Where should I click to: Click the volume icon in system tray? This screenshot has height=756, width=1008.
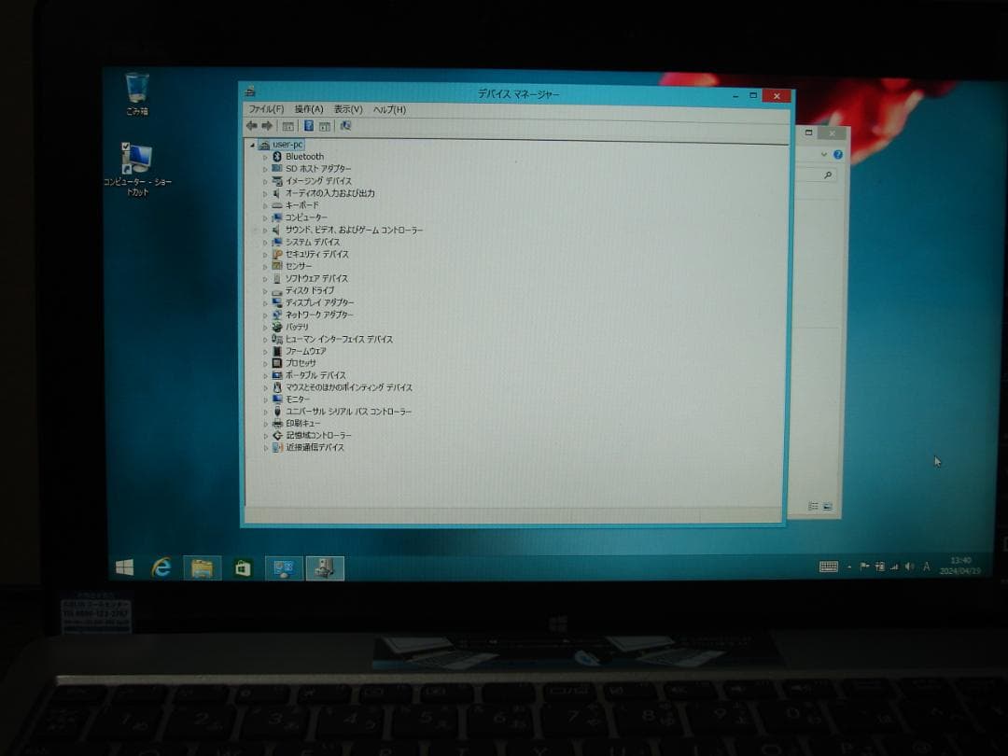click(x=907, y=565)
